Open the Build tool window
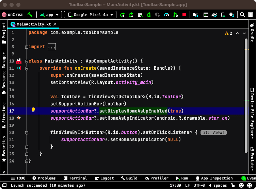 tap(129, 178)
